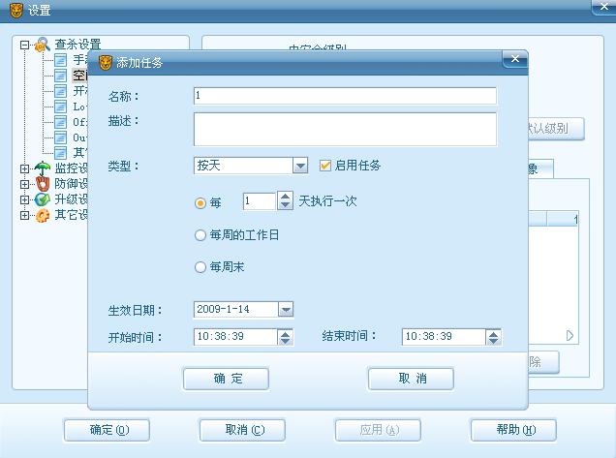Click the globe icon for 升级设置
616x458 pixels.
[x=42, y=199]
